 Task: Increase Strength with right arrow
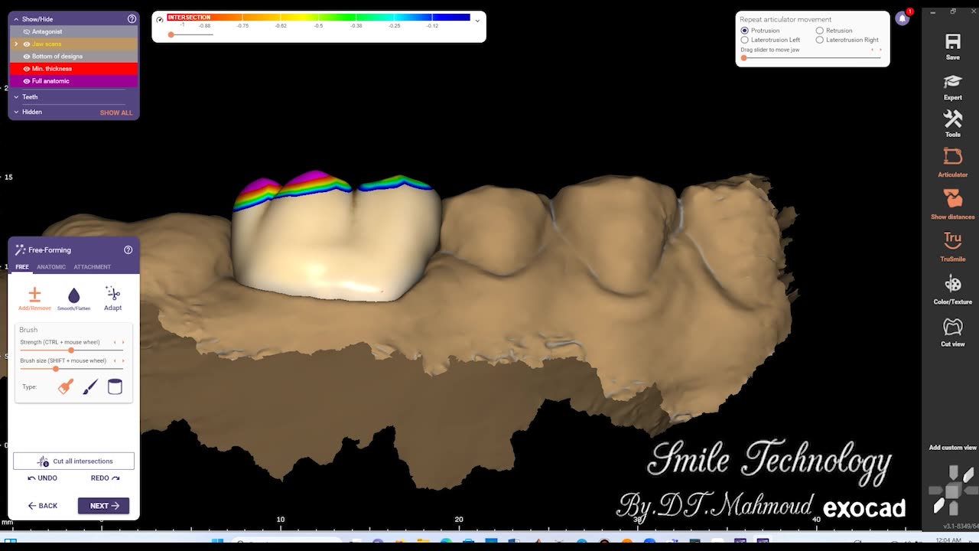point(122,342)
